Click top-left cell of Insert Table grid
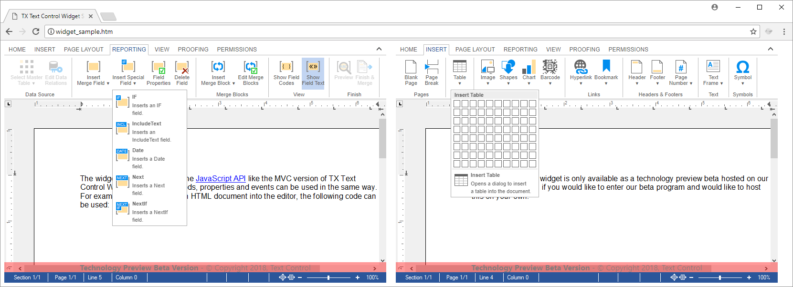This screenshot has height=287, width=793. pyautogui.click(x=457, y=103)
